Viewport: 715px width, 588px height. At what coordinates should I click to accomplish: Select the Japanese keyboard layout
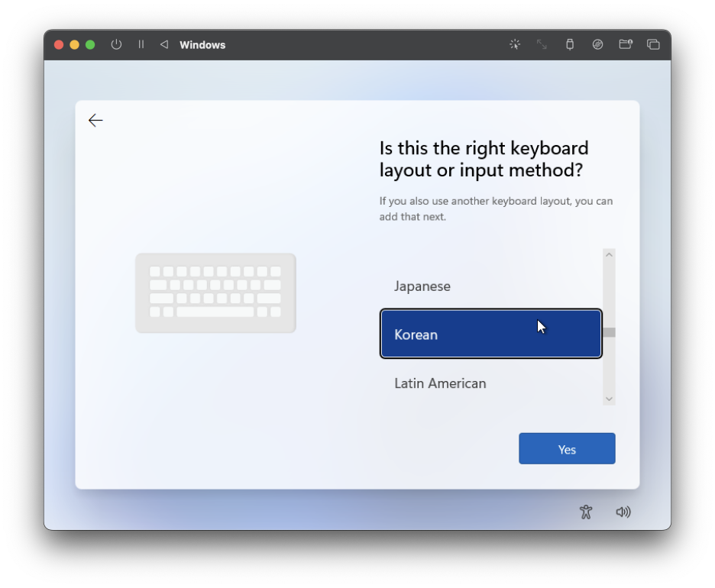coord(490,286)
